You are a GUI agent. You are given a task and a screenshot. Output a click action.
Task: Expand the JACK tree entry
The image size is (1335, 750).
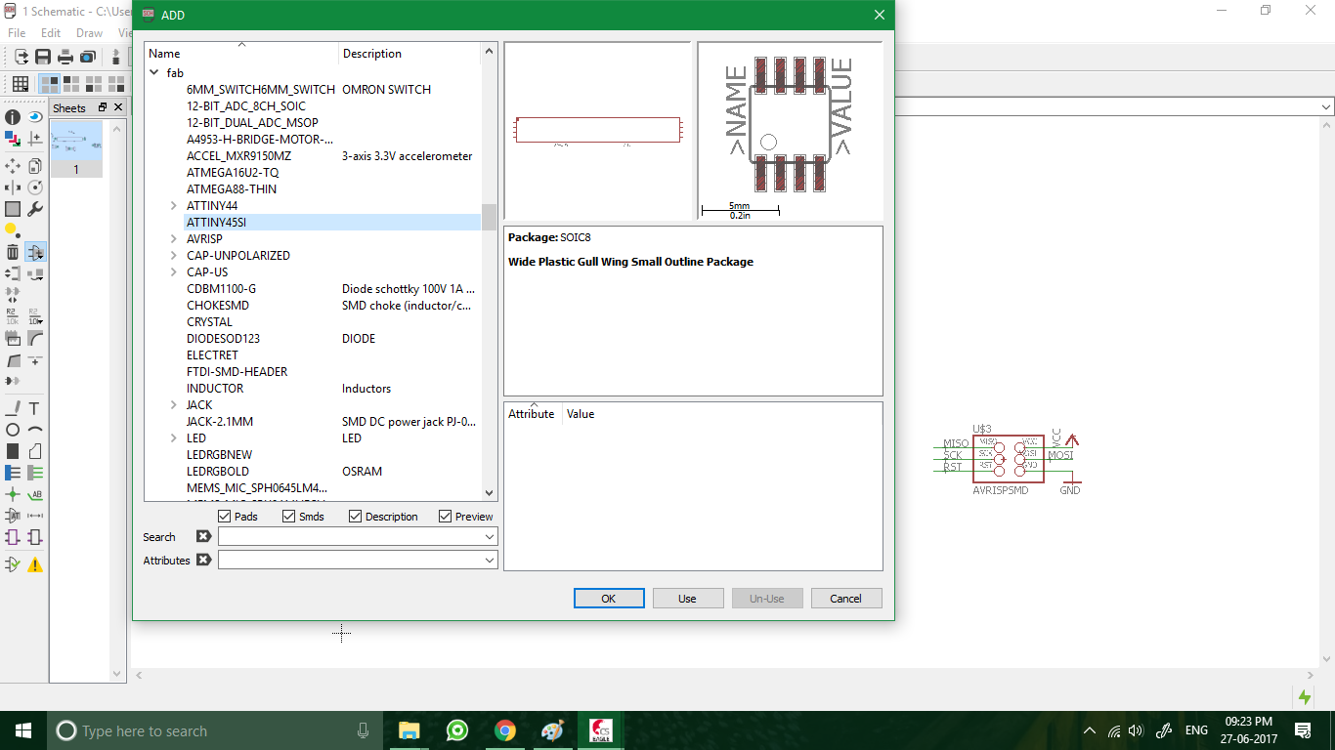coord(174,404)
